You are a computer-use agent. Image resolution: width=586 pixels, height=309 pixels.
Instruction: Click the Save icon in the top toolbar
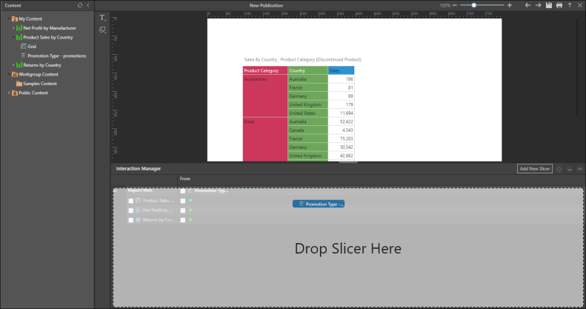pyautogui.click(x=548, y=5)
